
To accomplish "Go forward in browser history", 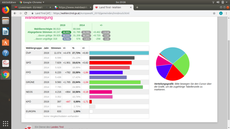I will (x=20, y=13).
